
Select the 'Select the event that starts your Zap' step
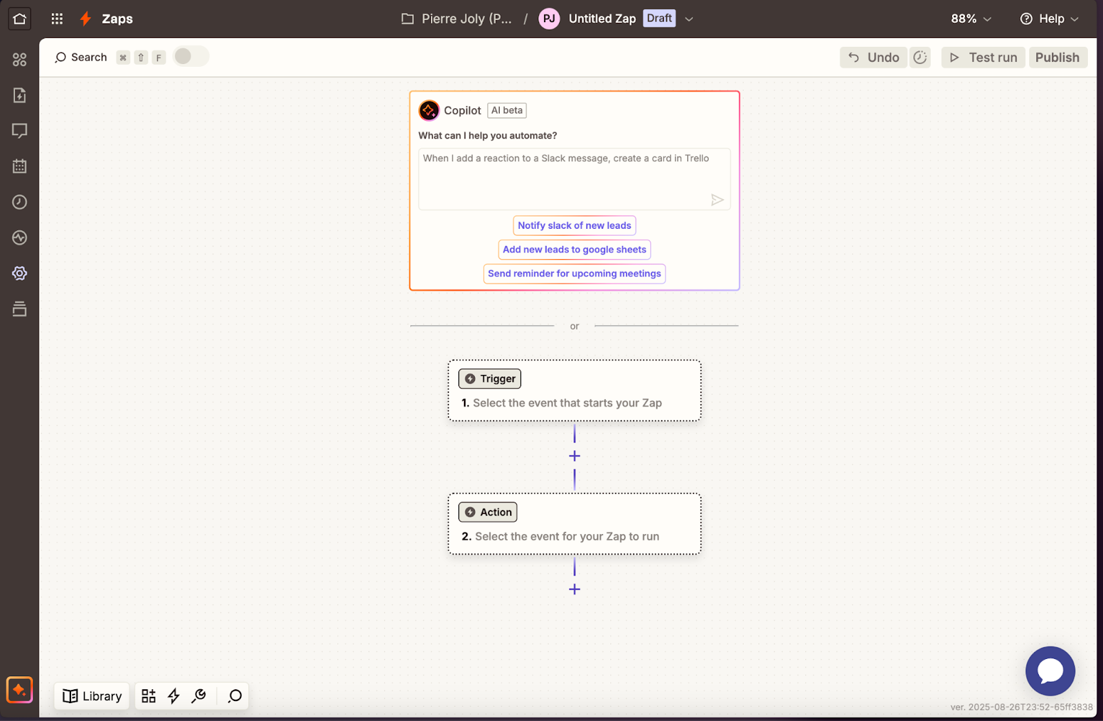point(574,391)
